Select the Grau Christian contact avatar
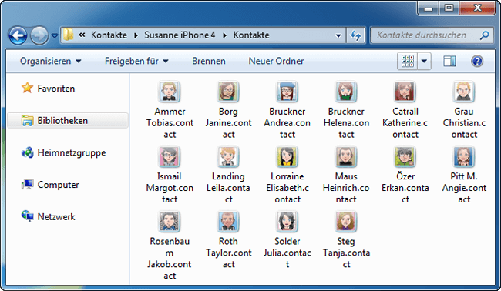Screen dimensions: 501x291 tap(463, 92)
